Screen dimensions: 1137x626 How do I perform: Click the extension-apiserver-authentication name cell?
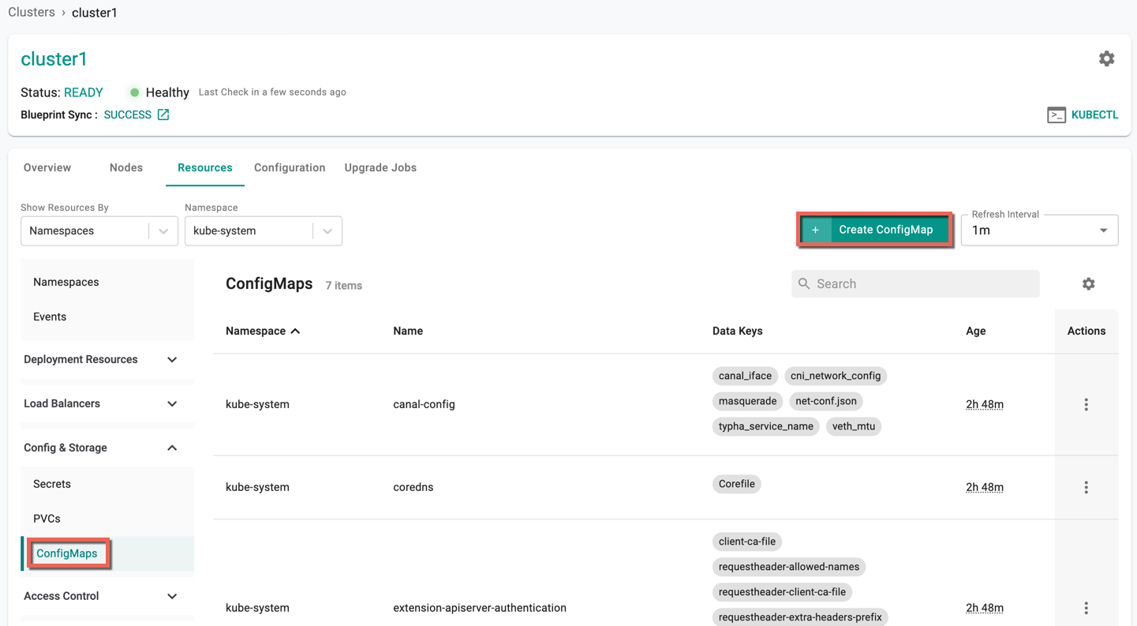pos(480,608)
